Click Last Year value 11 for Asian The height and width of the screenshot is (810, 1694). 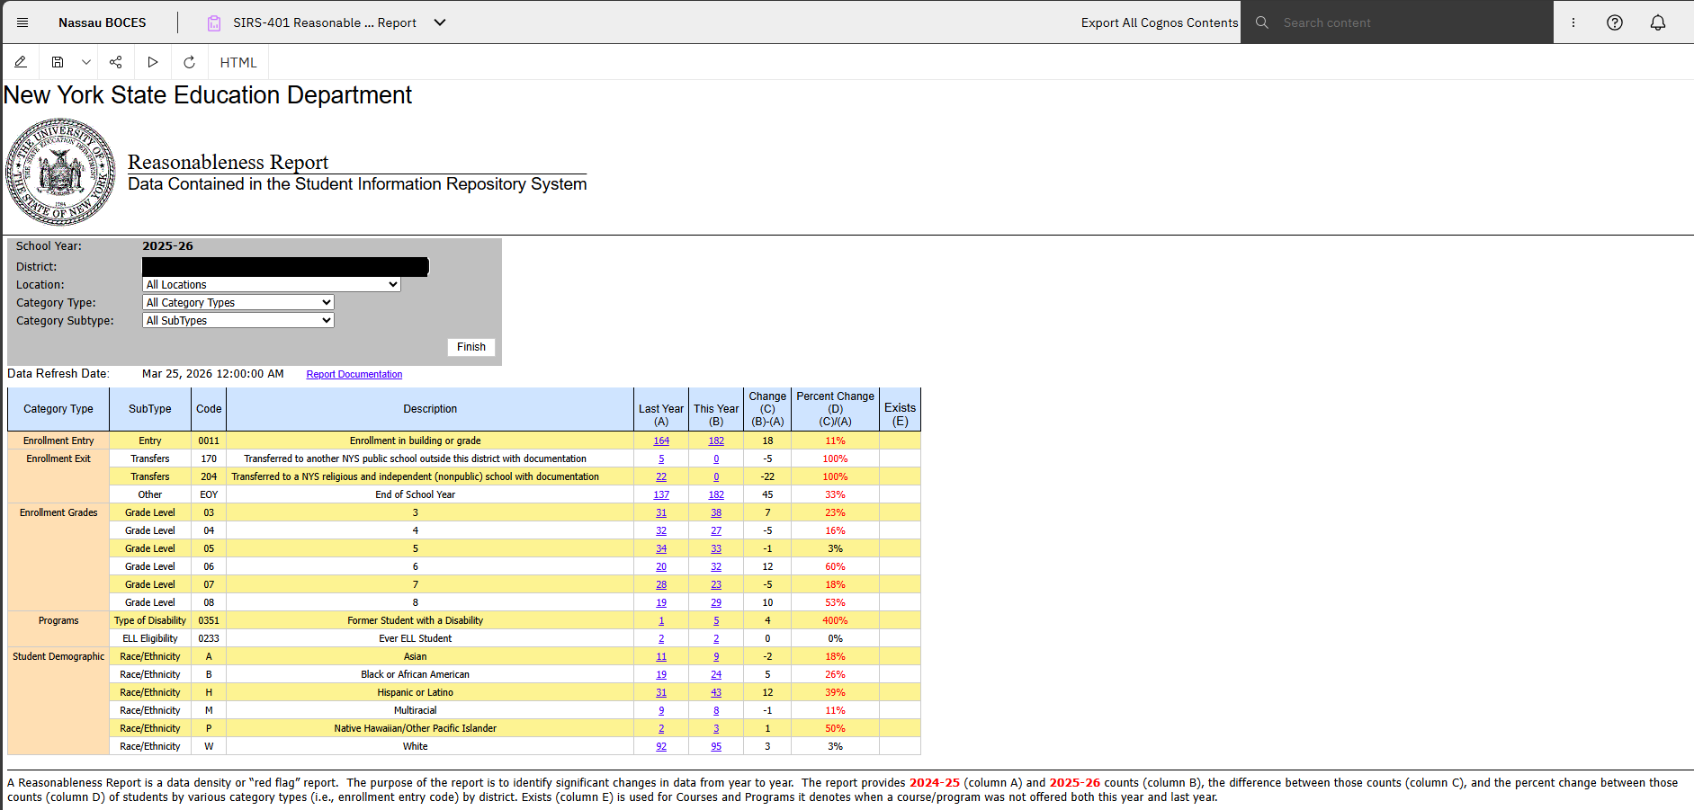pyautogui.click(x=661, y=656)
